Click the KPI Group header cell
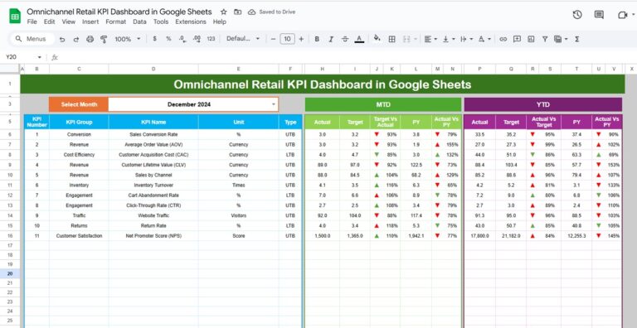The height and width of the screenshot is (328, 637). (79, 122)
